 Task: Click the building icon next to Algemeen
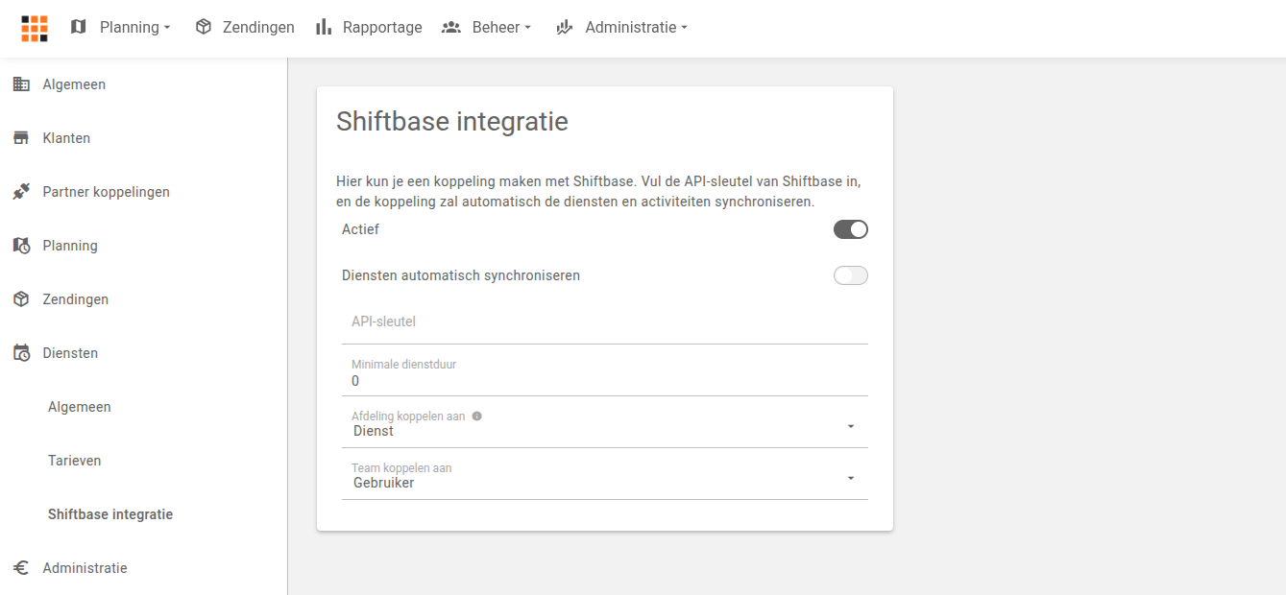21,84
